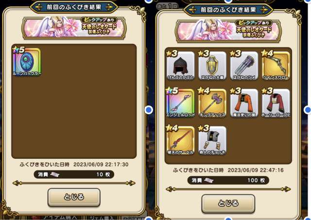Tap the red four-star saber item

(180, 140)
